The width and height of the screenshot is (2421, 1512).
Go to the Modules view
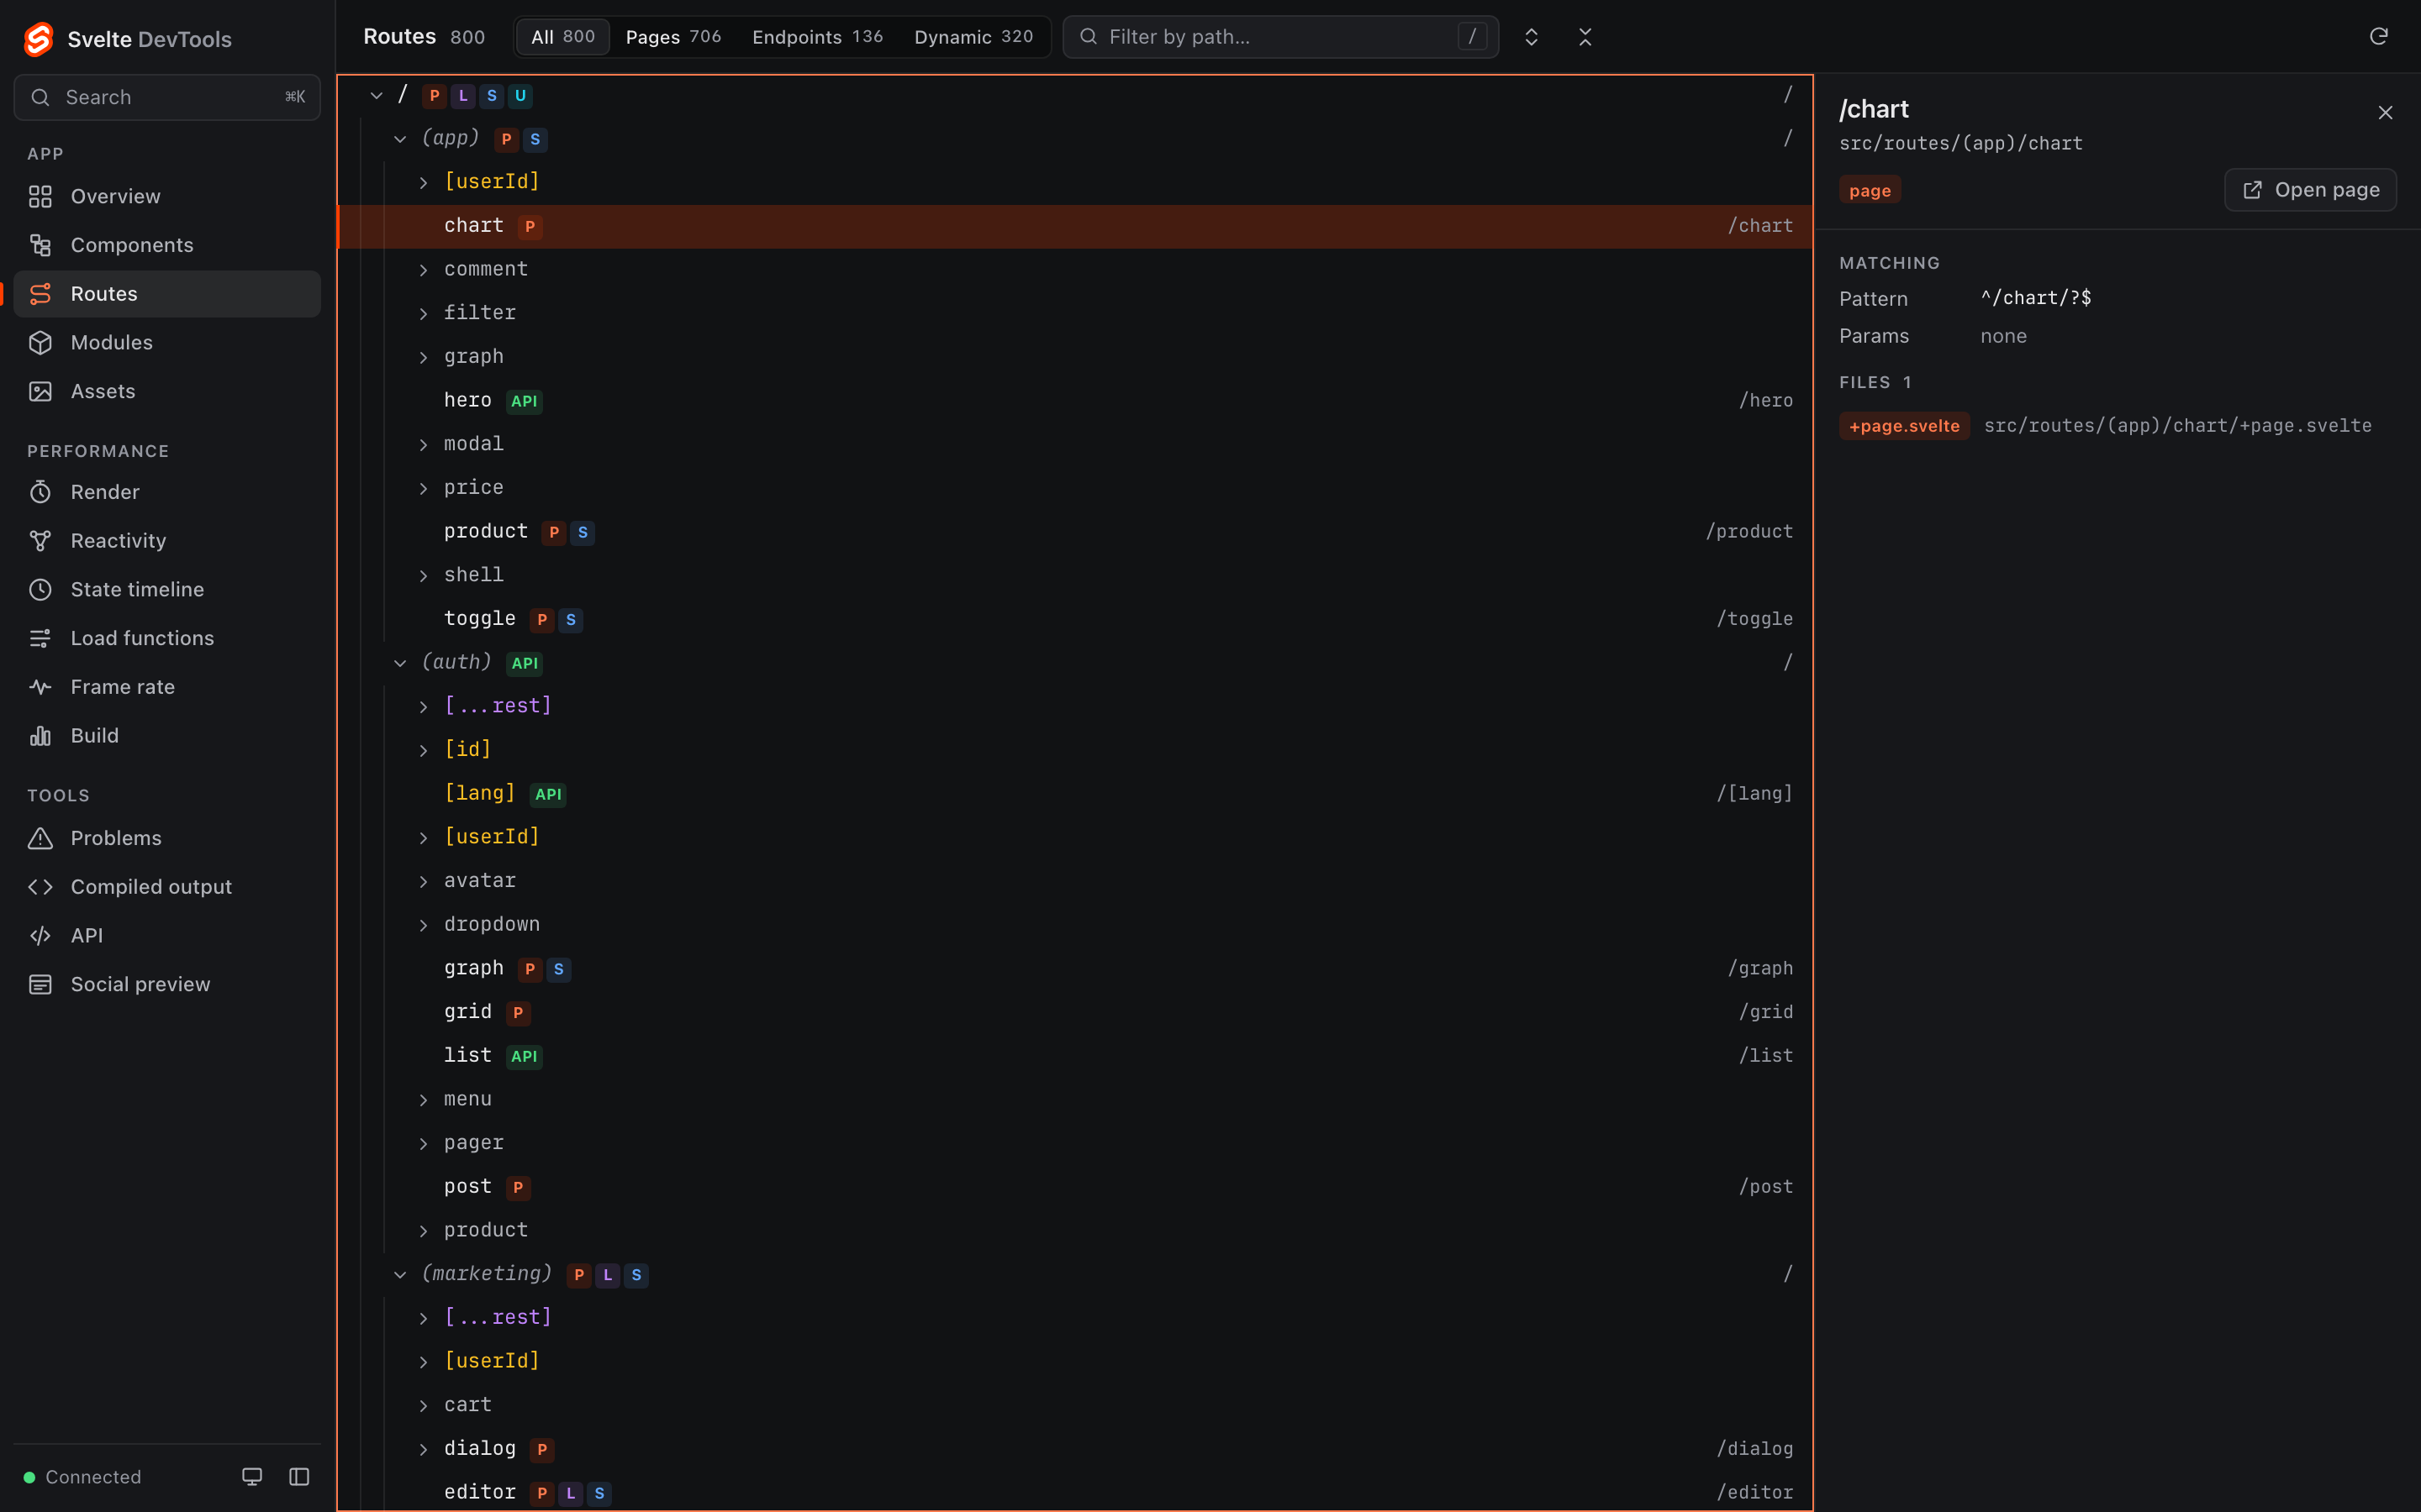click(x=167, y=342)
